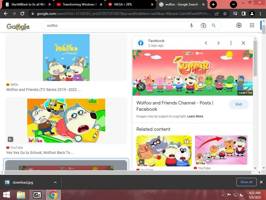
Task: Close the StartAllBack tab
Action: pos(50,4)
